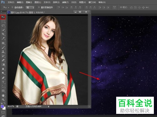
Task: Select the Eraser tool
Action: click(3, 60)
